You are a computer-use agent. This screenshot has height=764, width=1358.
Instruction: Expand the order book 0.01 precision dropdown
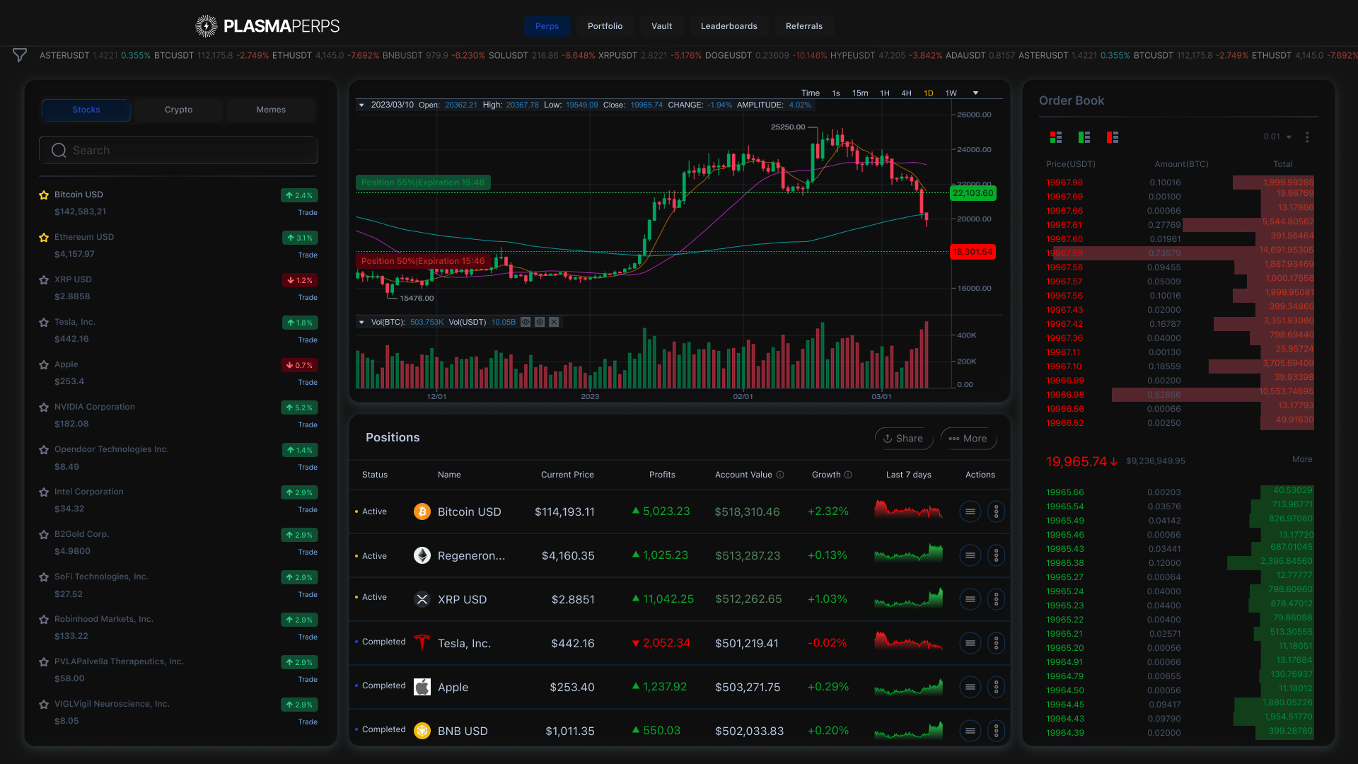coord(1277,137)
